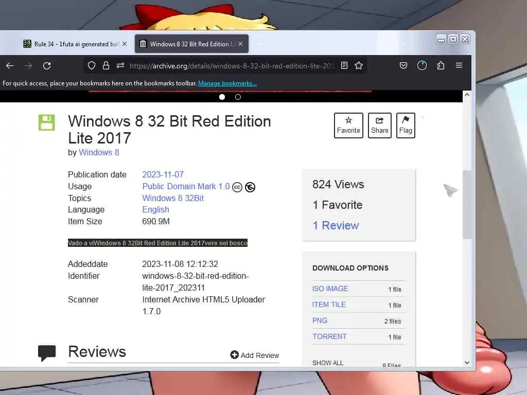527x395 pixels.
Task: Open the Firefox hamburger menu
Action: [x=459, y=65]
